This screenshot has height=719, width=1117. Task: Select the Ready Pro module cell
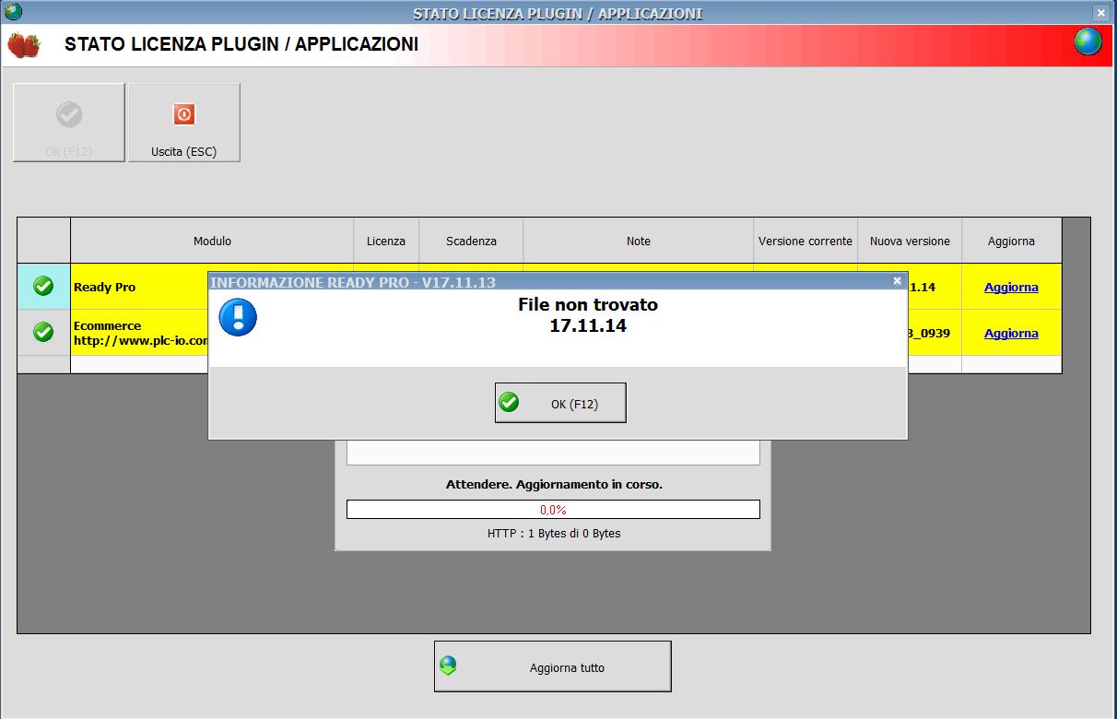click(140, 287)
